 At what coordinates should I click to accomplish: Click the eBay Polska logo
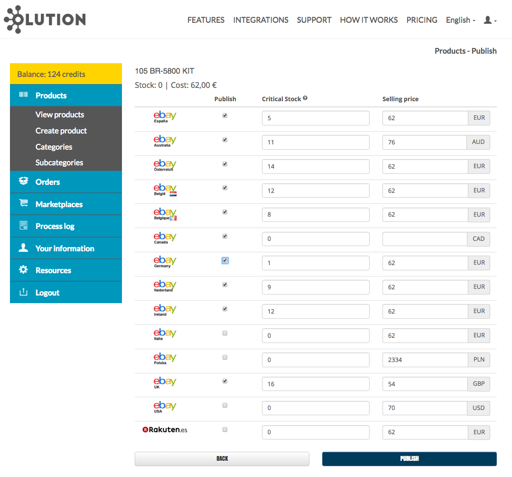tap(165, 359)
